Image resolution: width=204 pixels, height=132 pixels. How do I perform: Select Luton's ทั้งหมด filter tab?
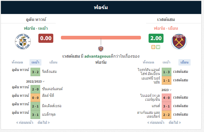coord(17,63)
